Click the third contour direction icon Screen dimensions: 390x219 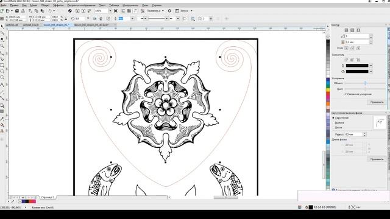coord(358,30)
